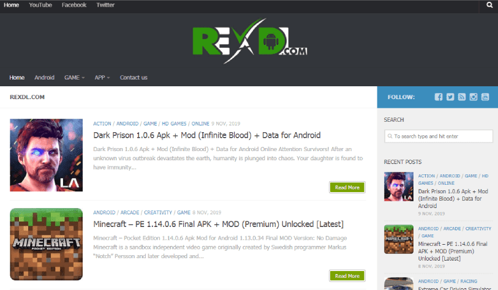
Task: Open HD GAMES category on main post
Action: (174, 124)
